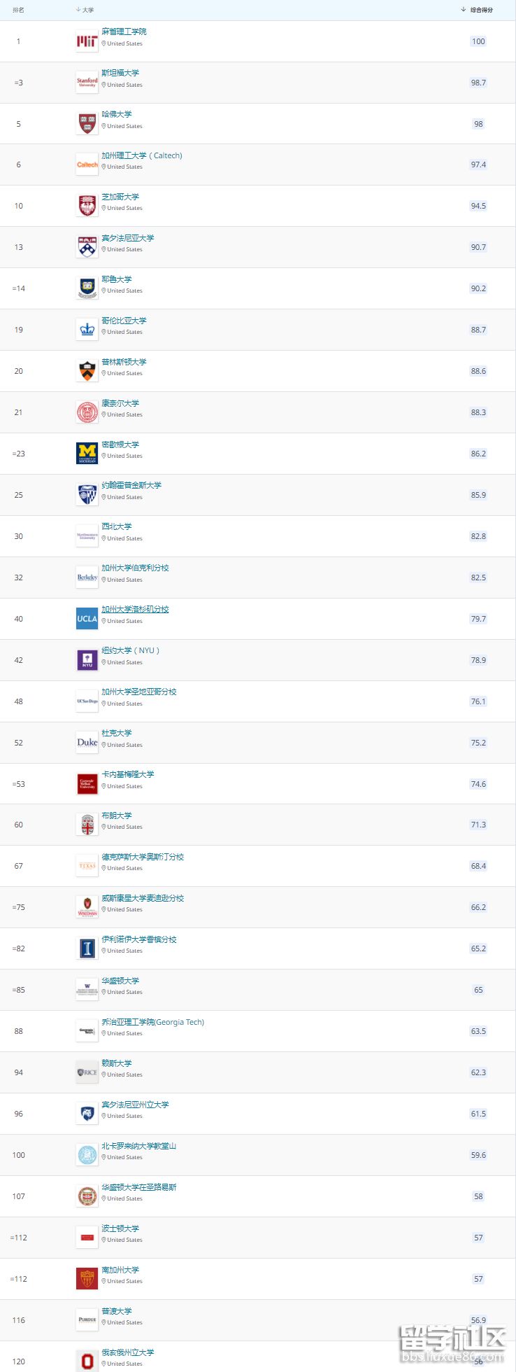Image resolution: width=516 pixels, height=1372 pixels.
Task: Click the Purdue logo icon
Action: point(87,1319)
